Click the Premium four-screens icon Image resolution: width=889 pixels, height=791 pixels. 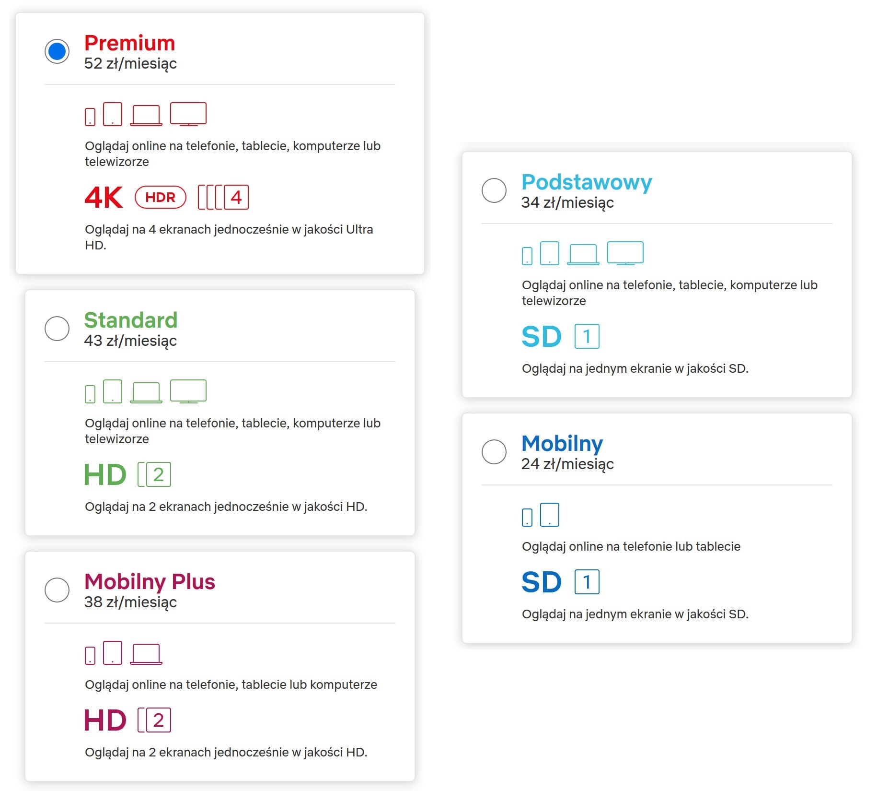pyautogui.click(x=223, y=197)
